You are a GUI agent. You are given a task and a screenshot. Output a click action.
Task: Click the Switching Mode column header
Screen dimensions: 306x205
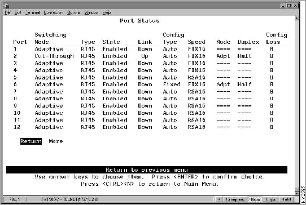(50, 38)
